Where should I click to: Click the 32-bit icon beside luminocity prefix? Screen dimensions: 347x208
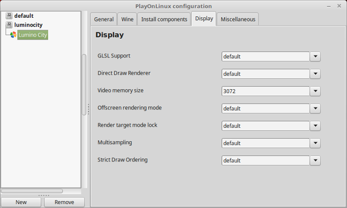[9, 25]
